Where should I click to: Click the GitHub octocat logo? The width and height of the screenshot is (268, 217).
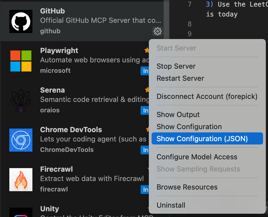tap(21, 21)
